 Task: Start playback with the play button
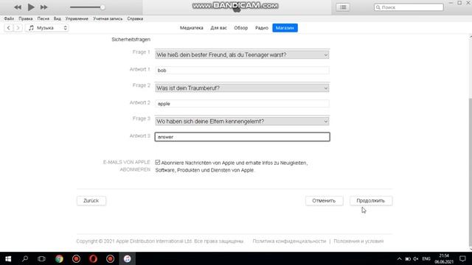(31, 7)
